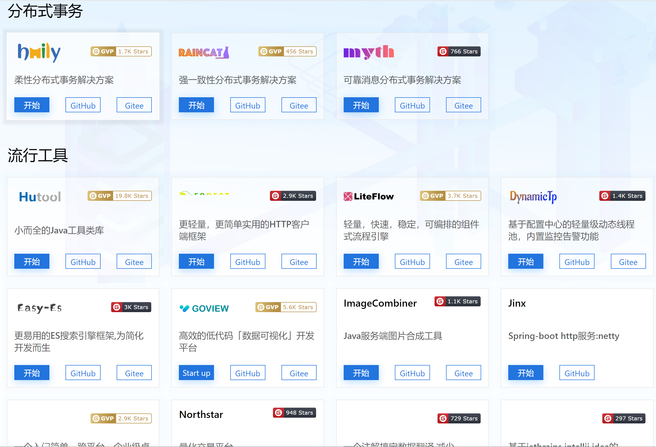656x447 pixels.
Task: Click the Easy-Es logo
Action: [40, 308]
